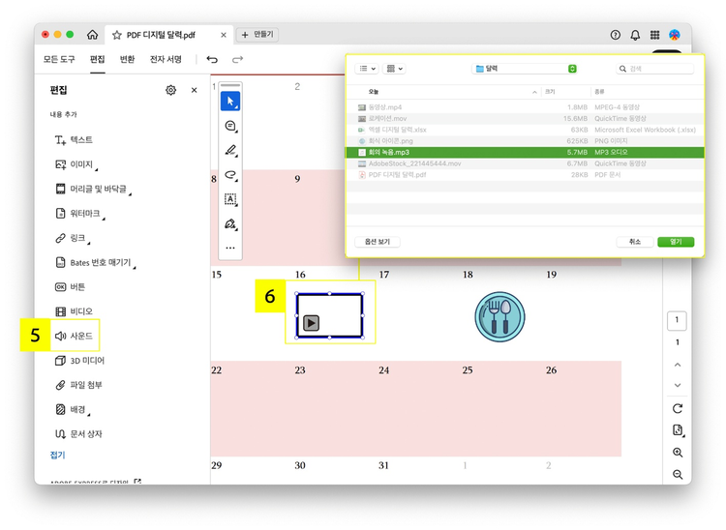
Task: Open the 모든 도구 menu
Action: point(59,59)
